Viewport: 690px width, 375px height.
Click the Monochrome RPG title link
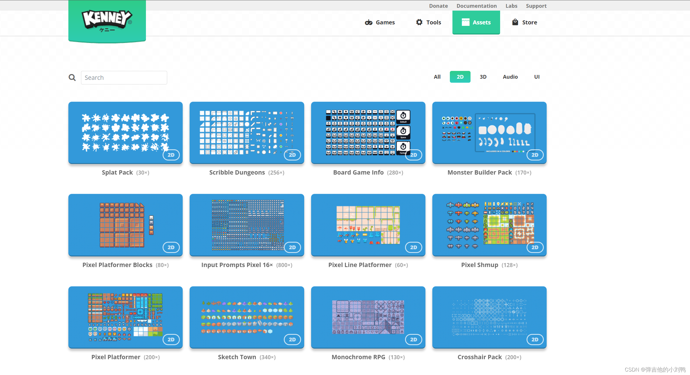(358, 357)
